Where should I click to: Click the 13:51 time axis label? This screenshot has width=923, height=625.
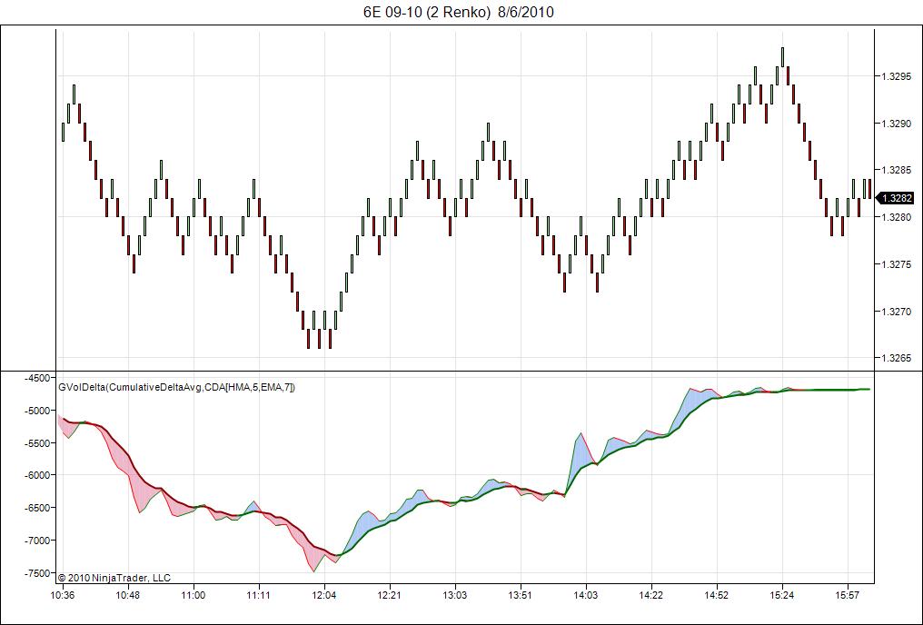pyautogui.click(x=520, y=595)
